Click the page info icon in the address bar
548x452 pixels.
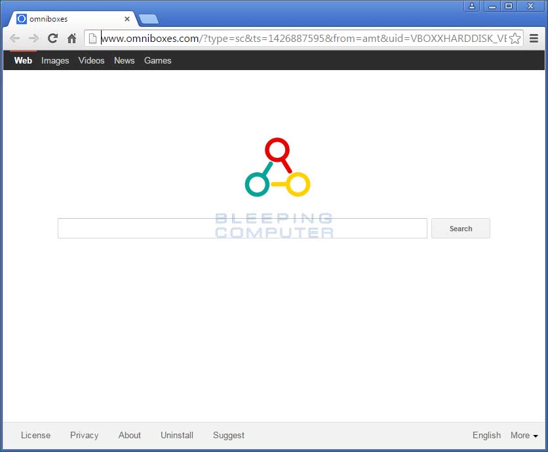[x=92, y=39]
